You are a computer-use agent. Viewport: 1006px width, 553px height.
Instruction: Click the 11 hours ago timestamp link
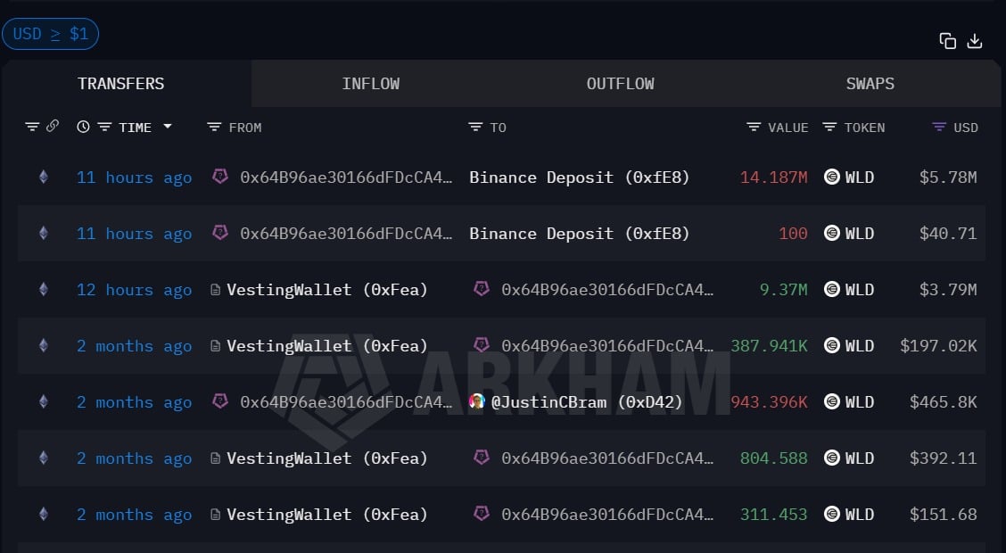134,177
